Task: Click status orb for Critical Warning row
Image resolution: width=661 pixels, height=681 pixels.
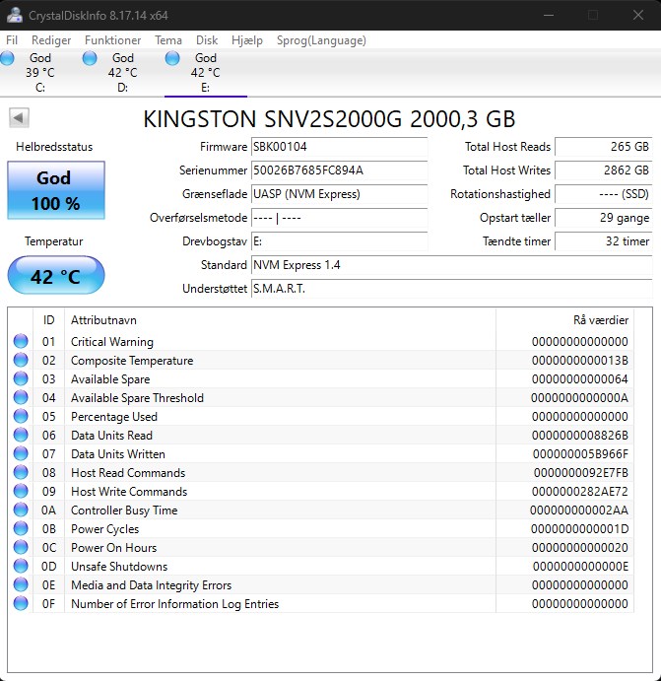Action: coord(21,341)
